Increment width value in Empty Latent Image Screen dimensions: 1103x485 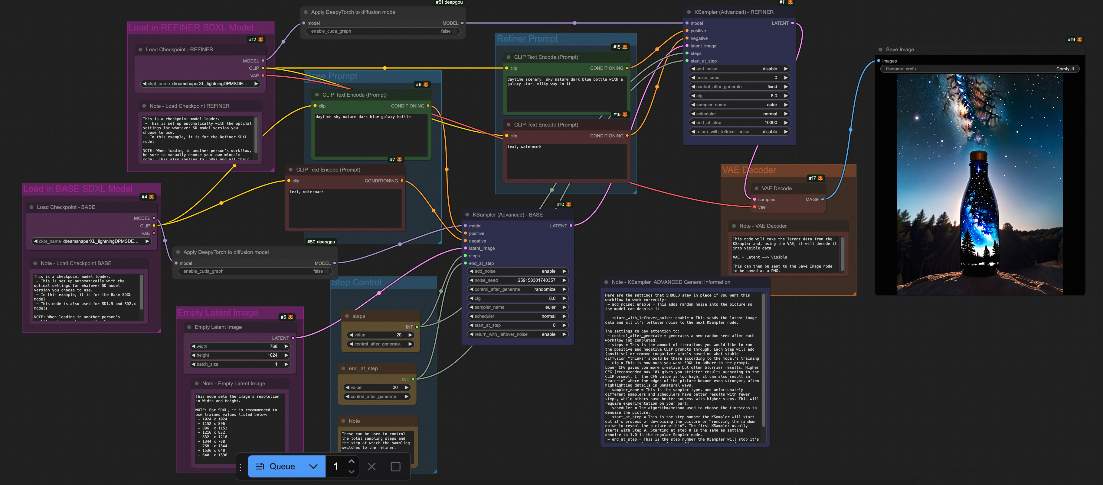coord(286,347)
